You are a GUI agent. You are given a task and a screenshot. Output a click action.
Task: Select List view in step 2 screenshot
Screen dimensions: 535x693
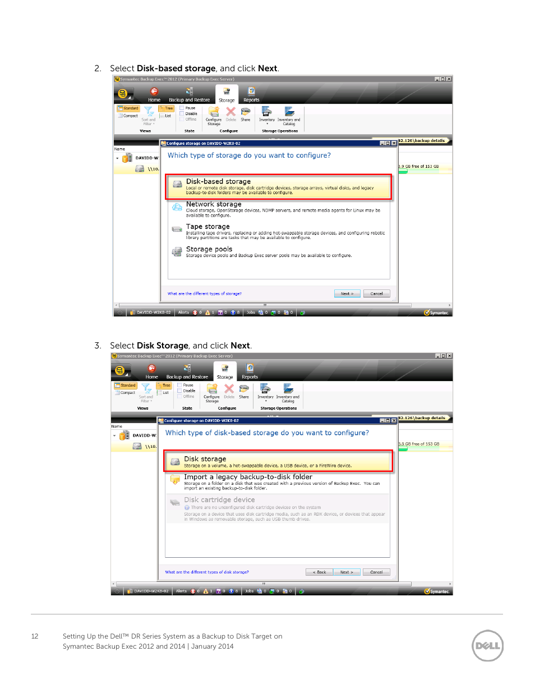[x=166, y=116]
